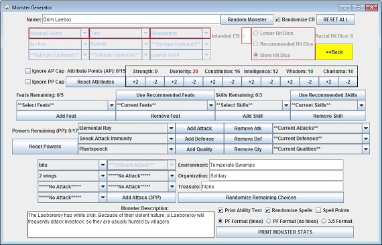
Task: Select the PF Format (lines) radio button
Action: (220, 221)
